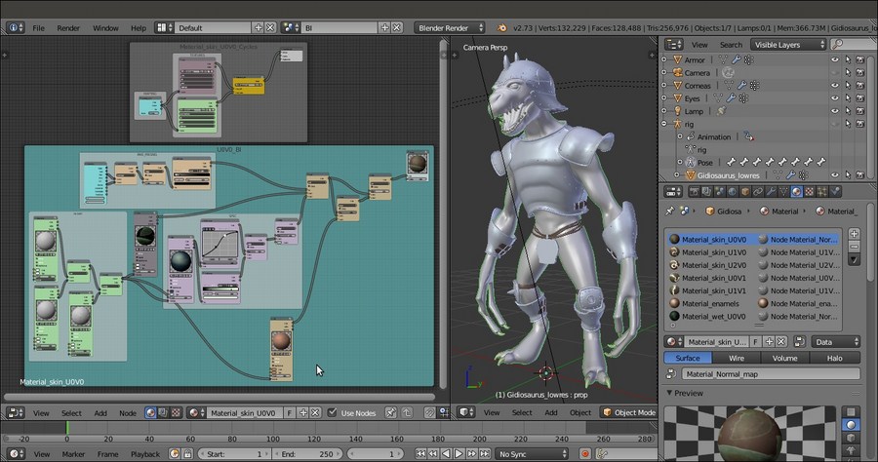Expand the Pose item under rig
878x462 pixels.
pyautogui.click(x=680, y=162)
